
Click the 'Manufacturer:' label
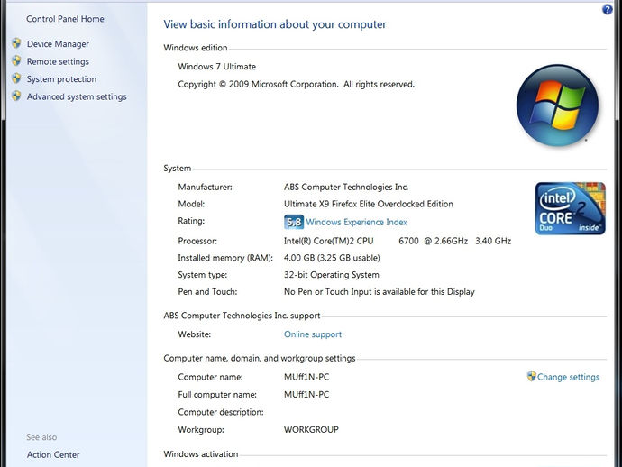(206, 188)
